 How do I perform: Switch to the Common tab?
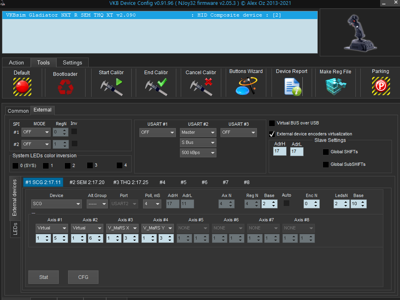coord(18,111)
